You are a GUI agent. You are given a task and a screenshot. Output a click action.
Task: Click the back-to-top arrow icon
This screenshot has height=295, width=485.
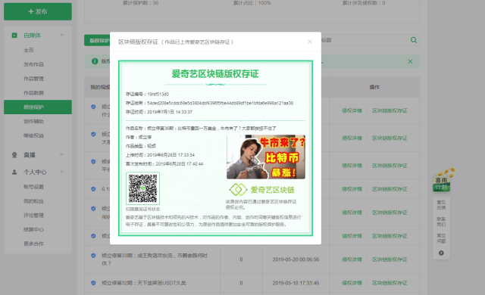click(x=441, y=253)
